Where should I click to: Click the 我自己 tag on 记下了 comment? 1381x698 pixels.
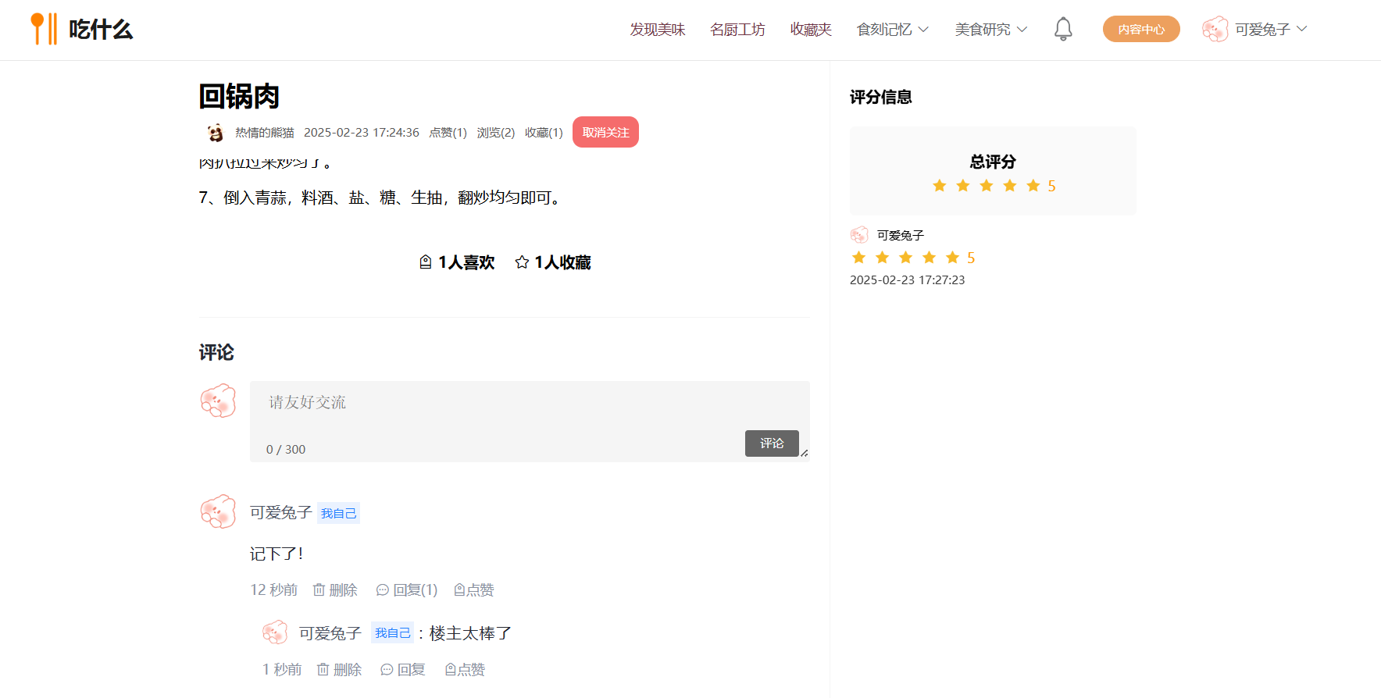pyautogui.click(x=338, y=513)
